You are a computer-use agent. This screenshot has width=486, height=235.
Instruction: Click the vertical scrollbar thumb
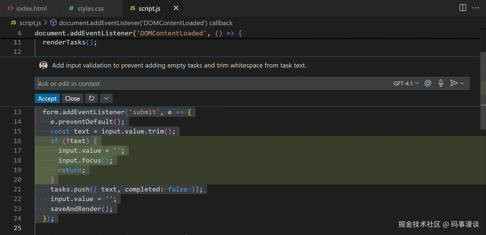[483, 90]
